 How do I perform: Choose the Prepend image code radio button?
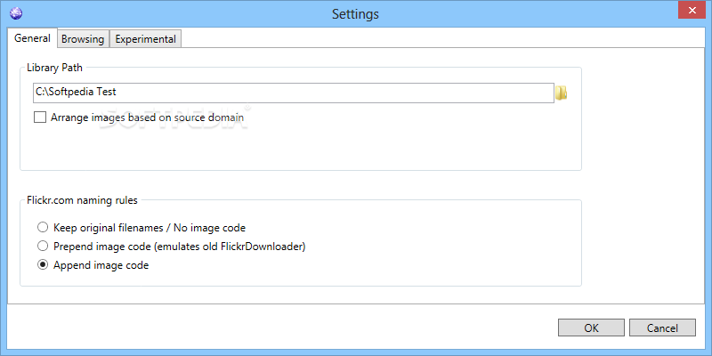pyautogui.click(x=43, y=247)
